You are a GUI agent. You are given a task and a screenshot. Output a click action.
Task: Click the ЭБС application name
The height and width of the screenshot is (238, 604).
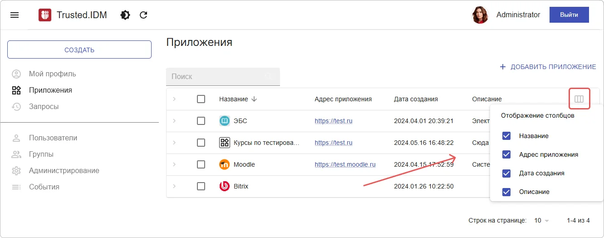point(240,121)
